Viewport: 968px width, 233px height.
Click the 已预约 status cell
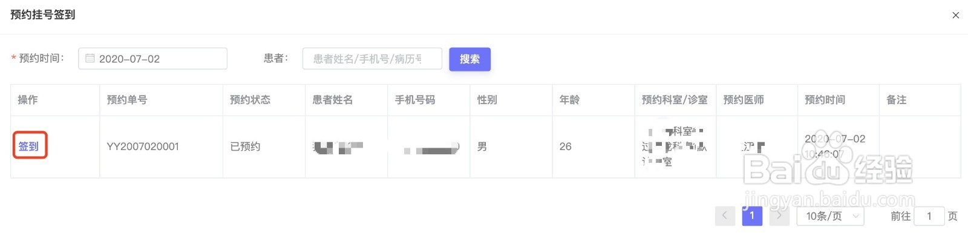(245, 146)
